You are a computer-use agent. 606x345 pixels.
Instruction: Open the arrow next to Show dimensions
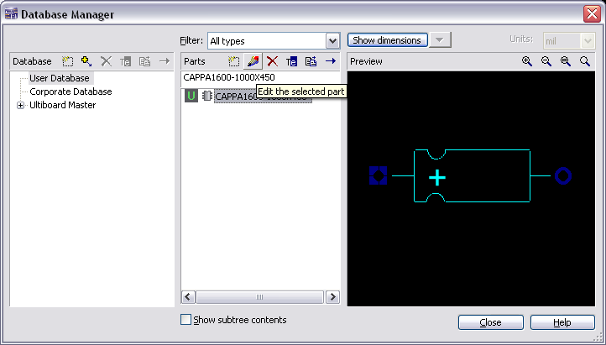click(x=441, y=40)
